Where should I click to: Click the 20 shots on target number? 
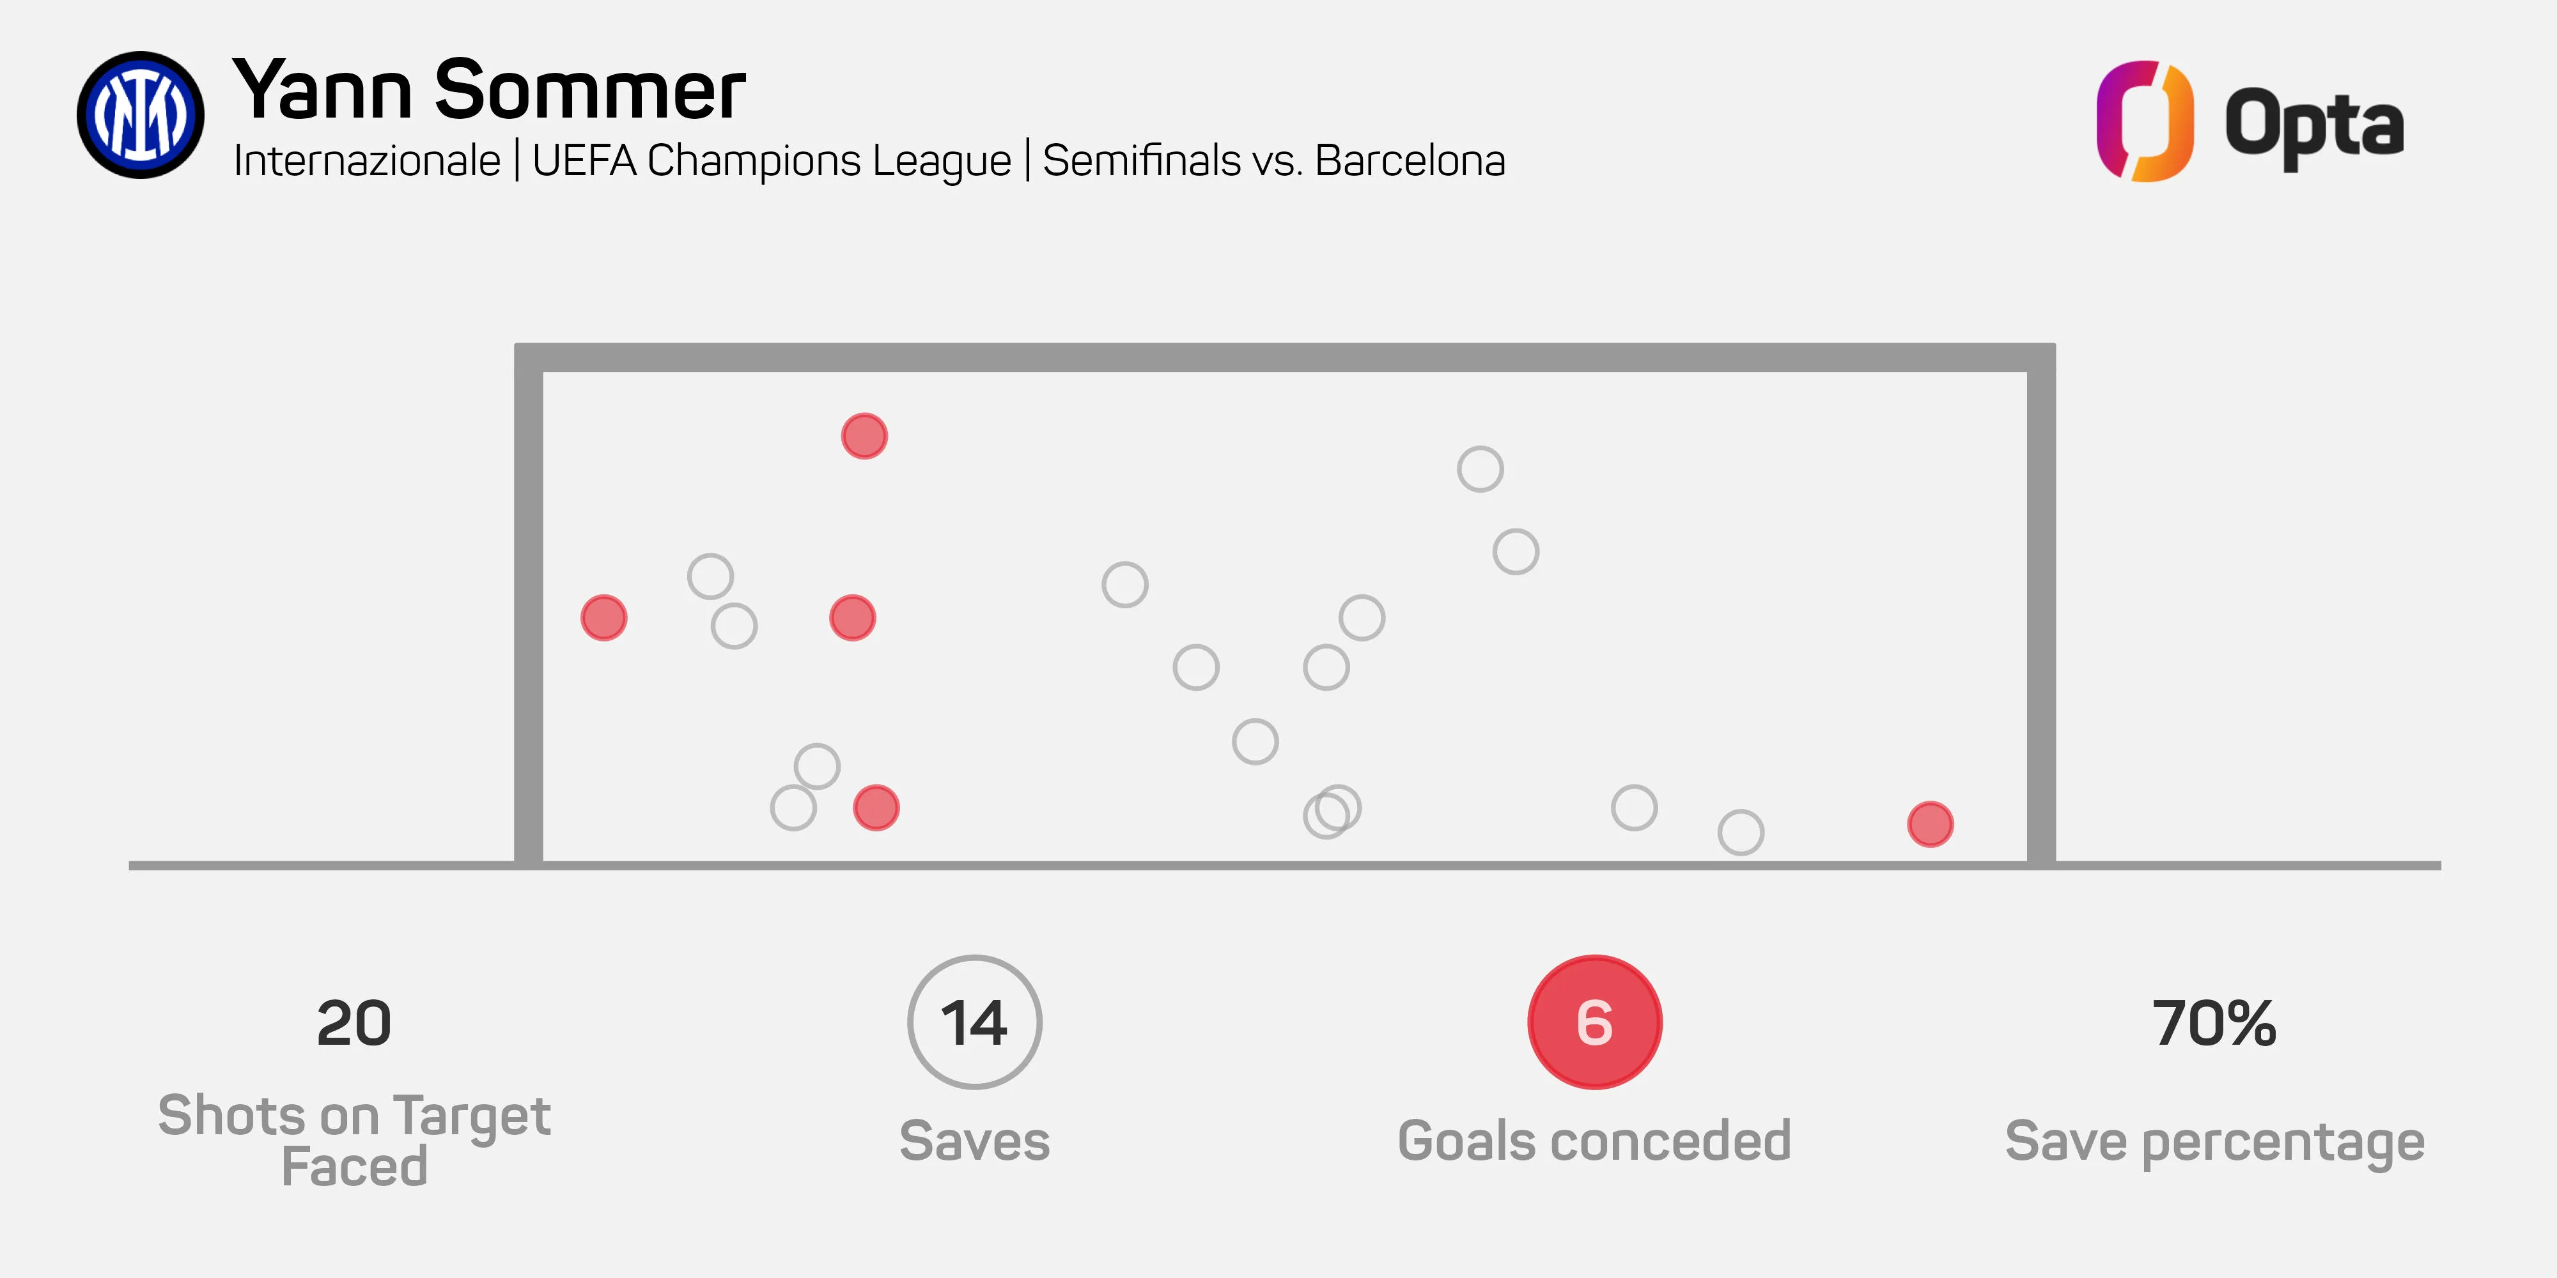tap(354, 1023)
